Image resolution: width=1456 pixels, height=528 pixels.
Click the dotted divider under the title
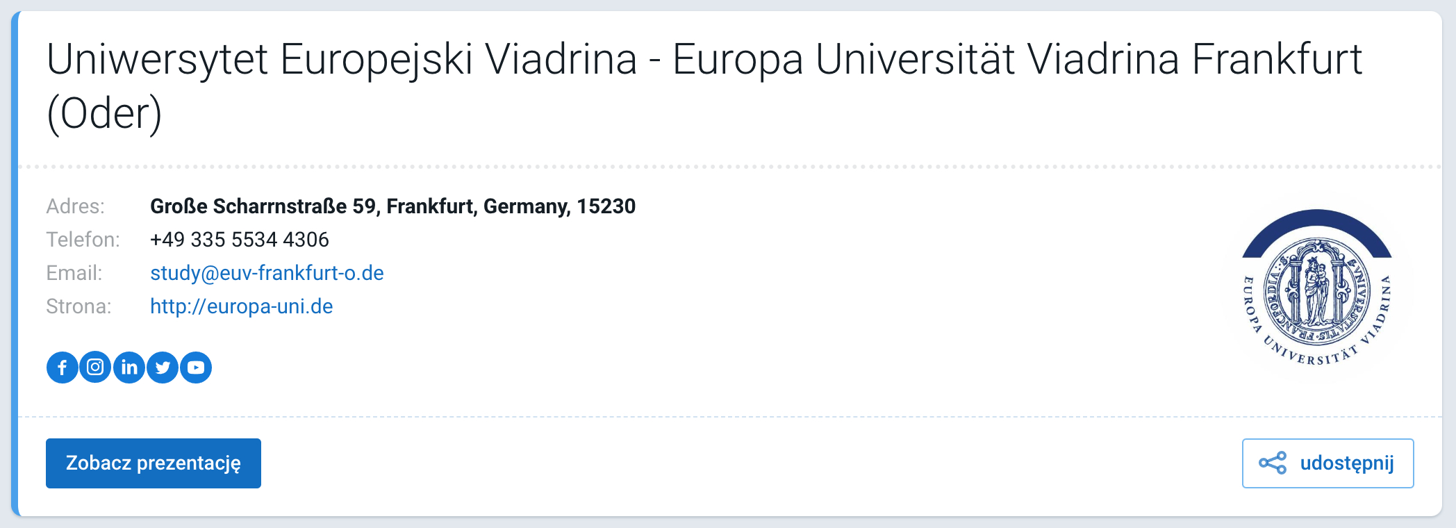[729, 167]
